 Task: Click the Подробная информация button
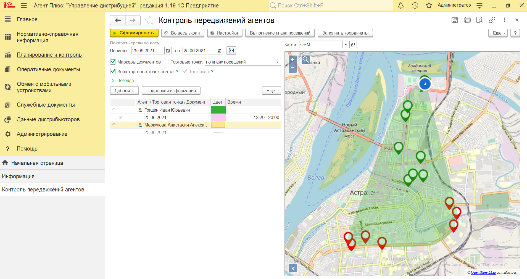pos(171,91)
